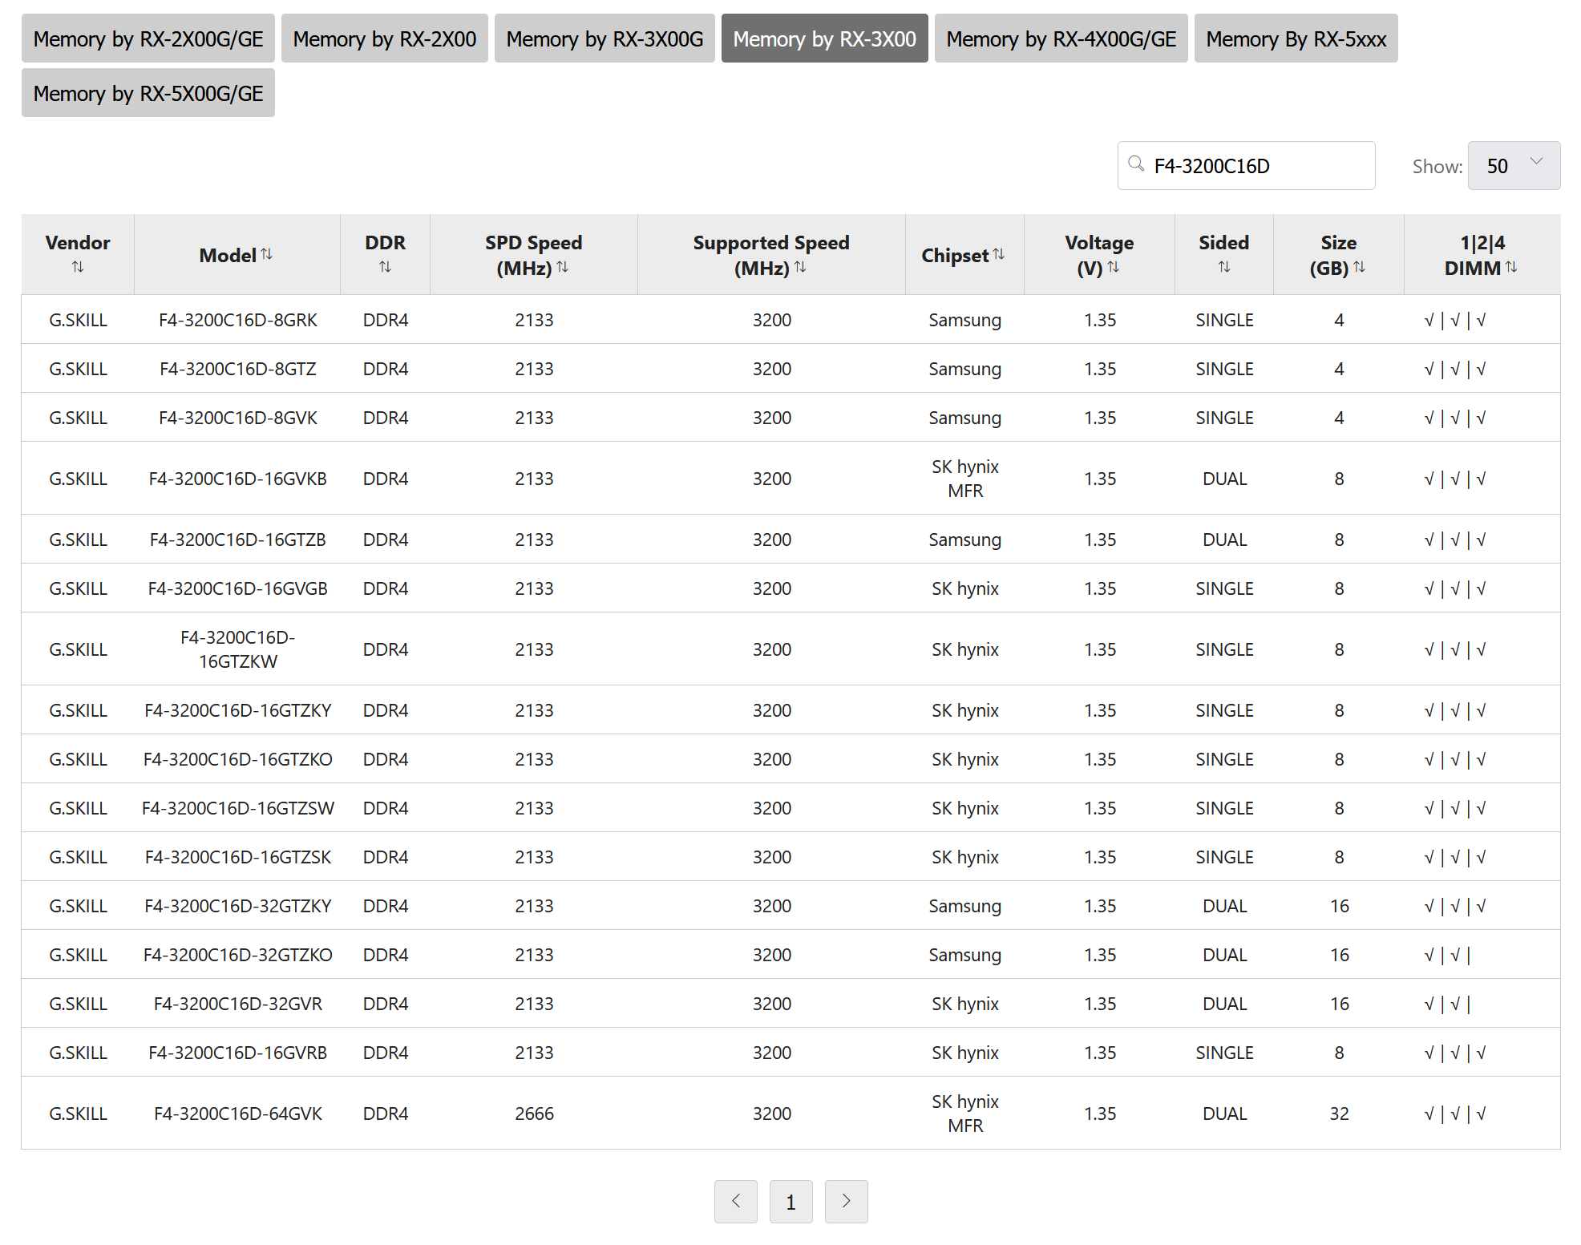Click Samsung chipset in 8GRK row
1581x1245 pixels.
tap(965, 320)
